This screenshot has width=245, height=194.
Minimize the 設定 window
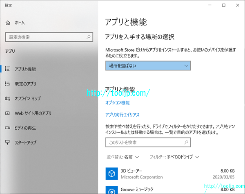point(210,5)
